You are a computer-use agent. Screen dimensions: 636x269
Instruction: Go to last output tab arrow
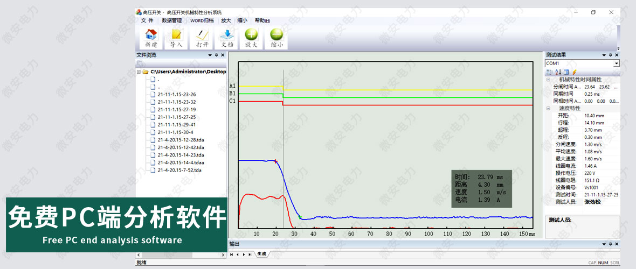coord(250,254)
